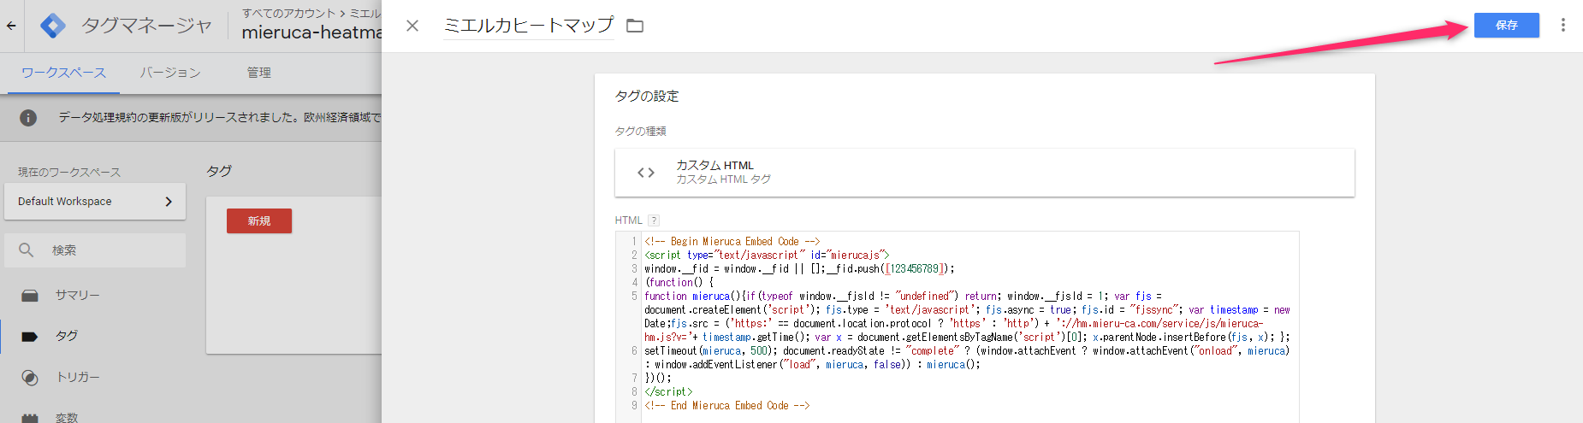The width and height of the screenshot is (1583, 423).
Task: Click the トリガー target icon
Action: tap(30, 377)
